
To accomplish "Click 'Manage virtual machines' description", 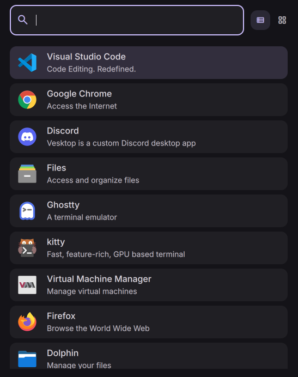I will 92,291.
